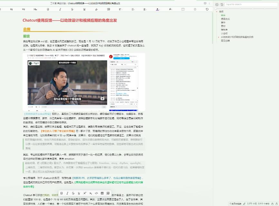Jump to 操作 in the outline

[223, 23]
